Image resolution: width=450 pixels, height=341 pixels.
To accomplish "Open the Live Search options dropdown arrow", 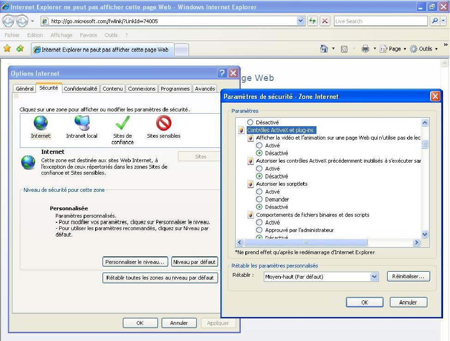I will click(x=444, y=21).
